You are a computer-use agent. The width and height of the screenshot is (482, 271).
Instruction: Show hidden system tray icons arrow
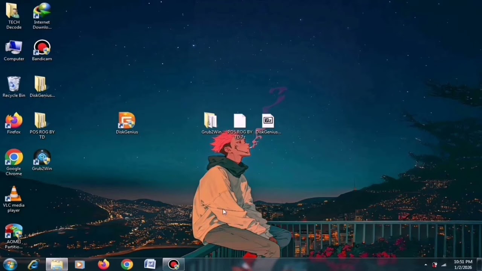(426, 265)
